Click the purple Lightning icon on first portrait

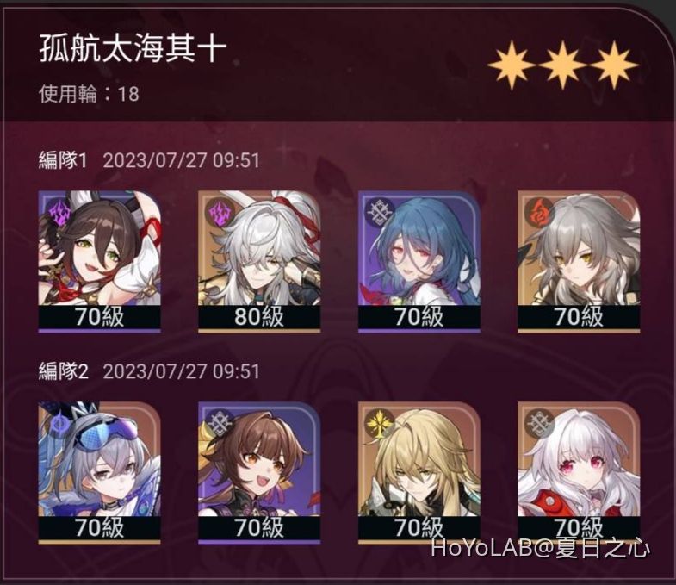(59, 211)
